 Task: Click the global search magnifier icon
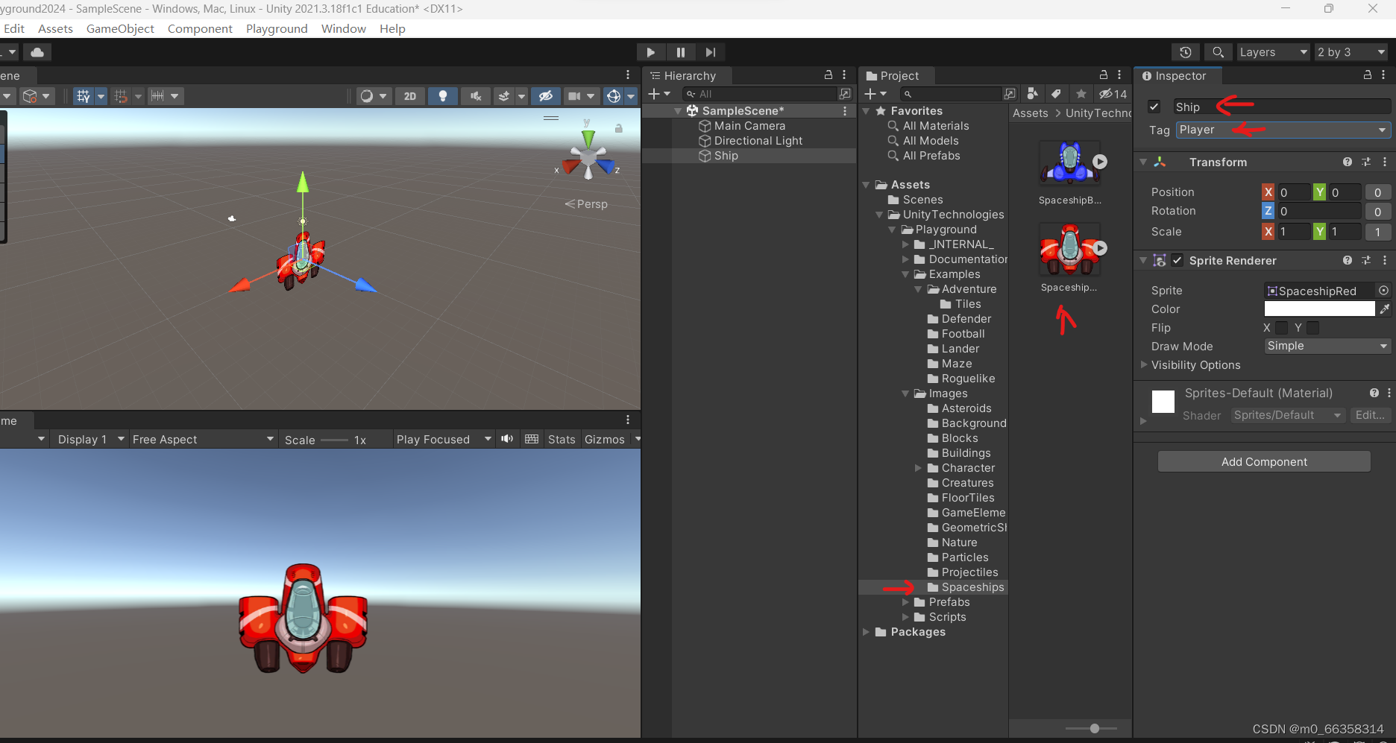(x=1218, y=52)
